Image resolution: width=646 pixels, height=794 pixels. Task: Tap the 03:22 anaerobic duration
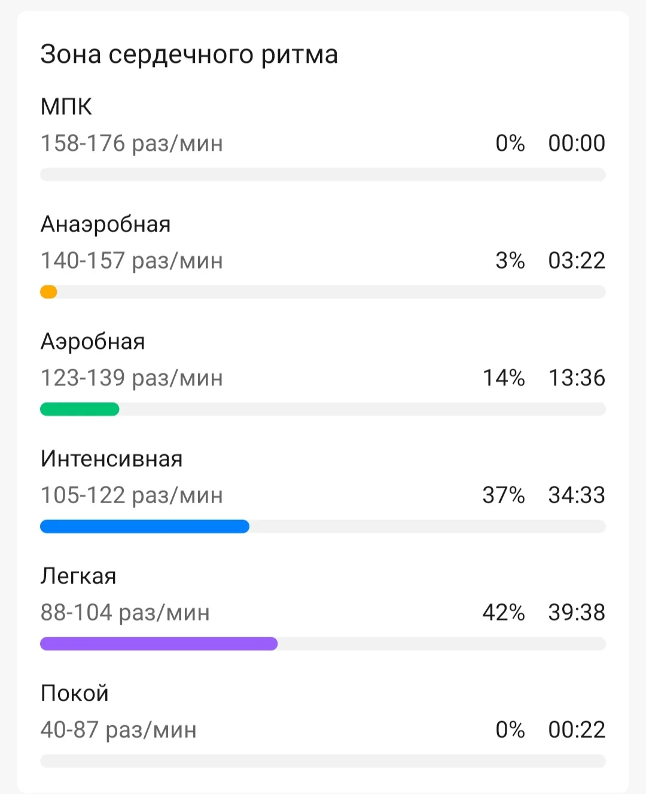(577, 261)
